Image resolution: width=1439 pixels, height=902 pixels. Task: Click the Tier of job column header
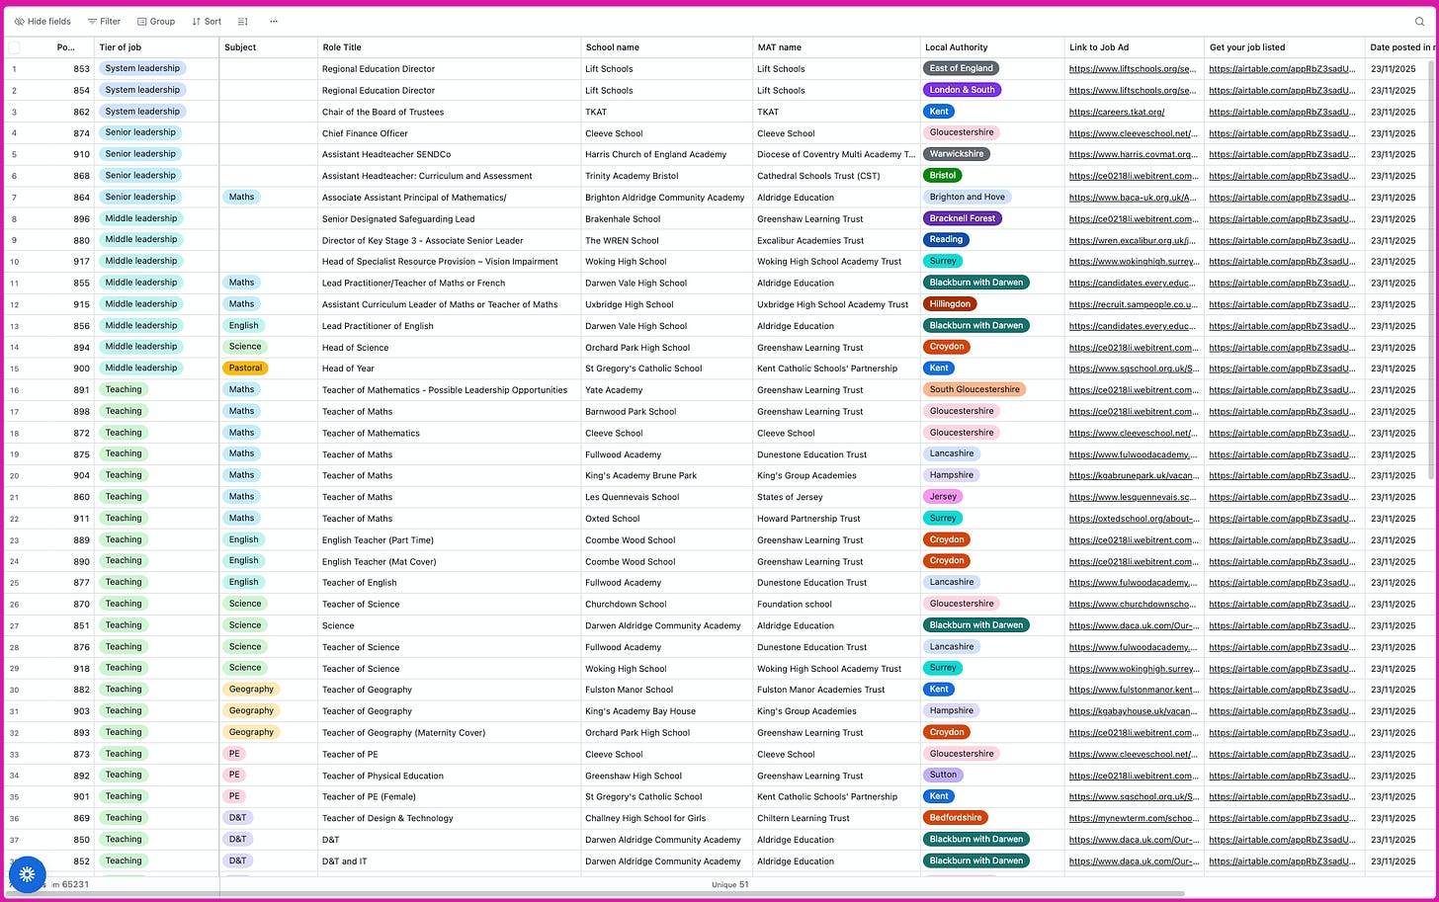156,47
